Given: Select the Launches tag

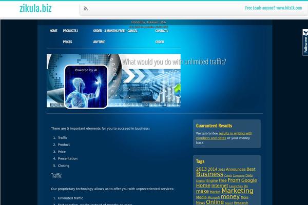Looking at the screenshot, I should [x=236, y=186].
